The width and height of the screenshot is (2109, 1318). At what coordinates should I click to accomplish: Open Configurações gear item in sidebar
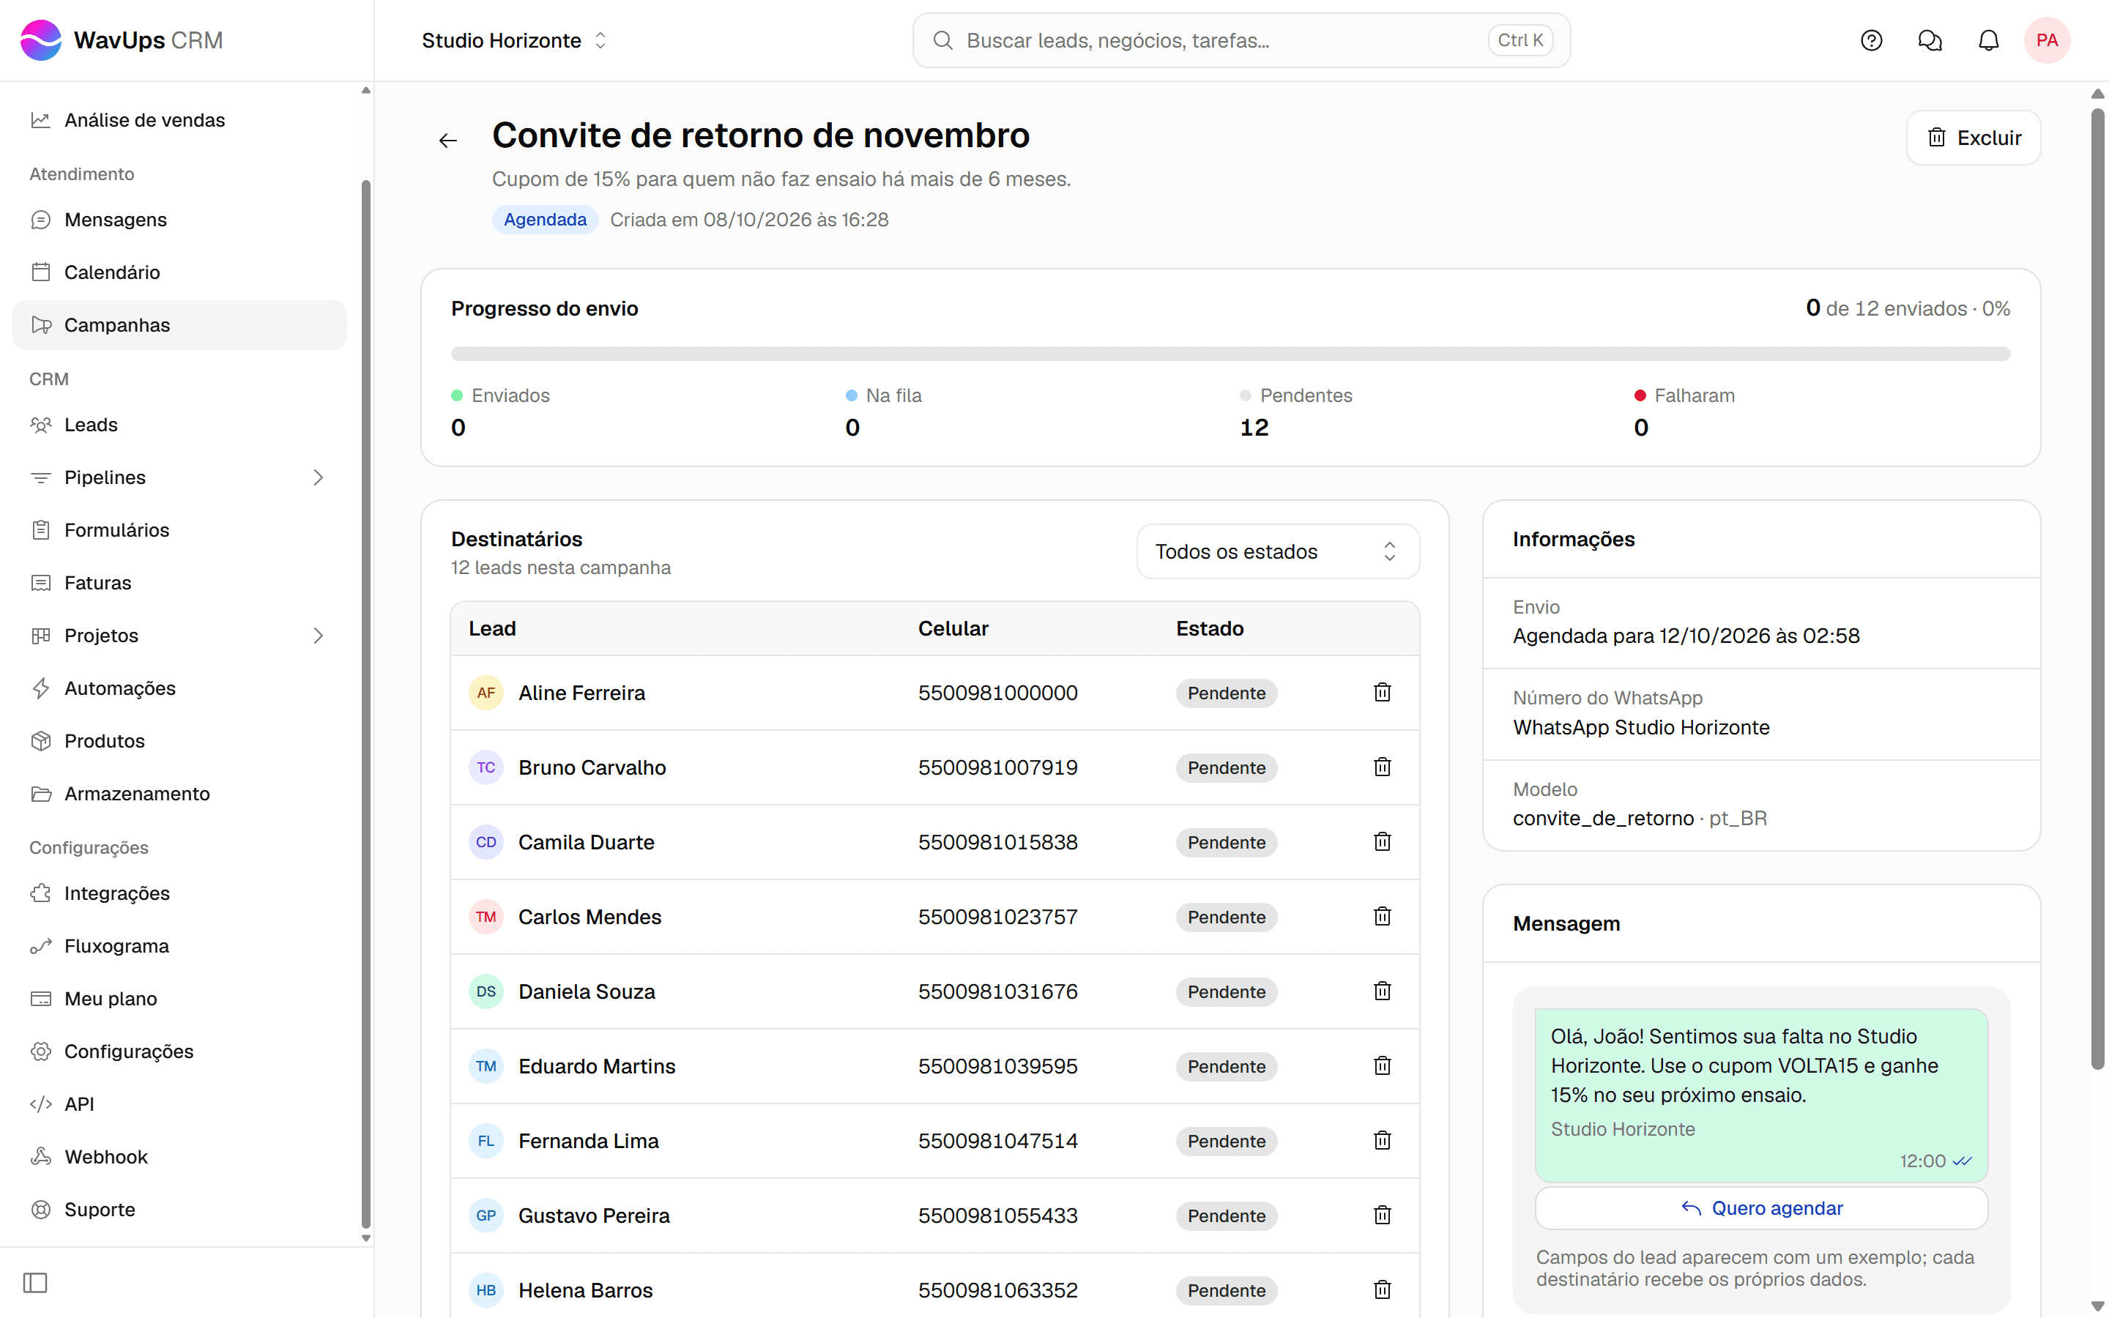click(179, 1051)
